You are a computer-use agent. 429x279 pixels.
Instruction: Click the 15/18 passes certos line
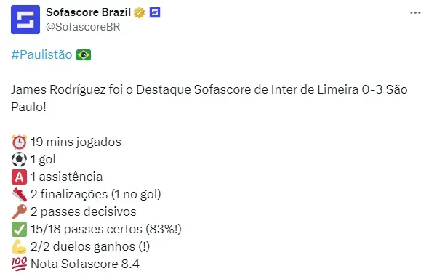coord(106,230)
